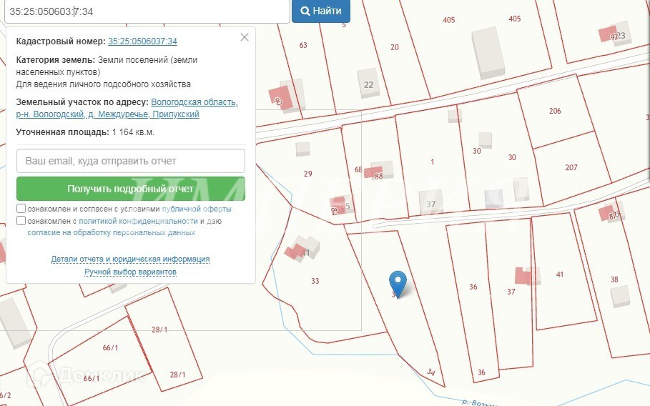Click the gray building labeled 22
Screen dimensions: 650x406
pos(368,84)
